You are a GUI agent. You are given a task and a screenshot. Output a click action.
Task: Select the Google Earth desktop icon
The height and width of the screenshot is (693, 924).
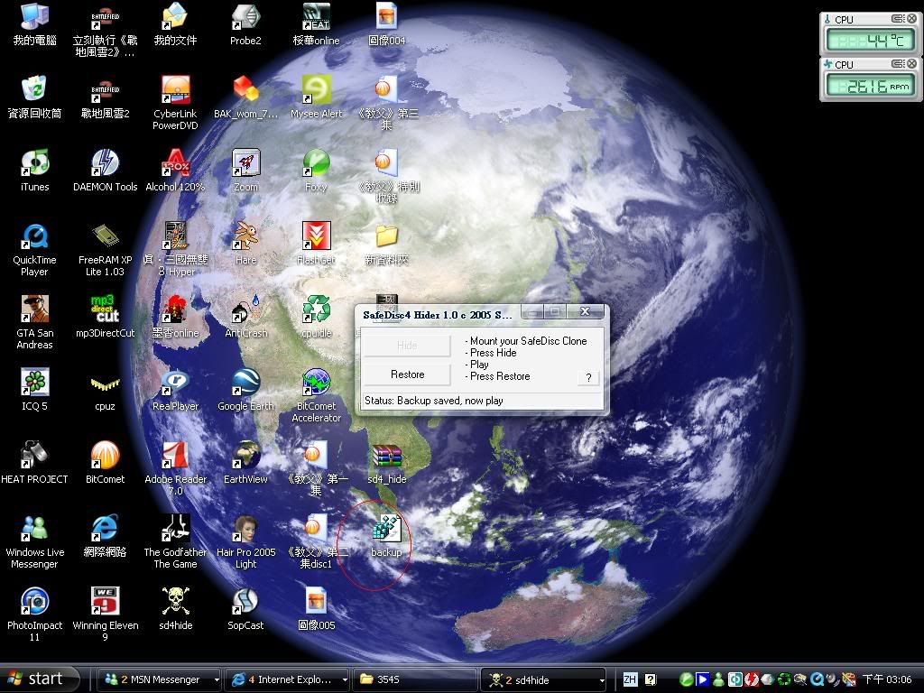[x=245, y=383]
